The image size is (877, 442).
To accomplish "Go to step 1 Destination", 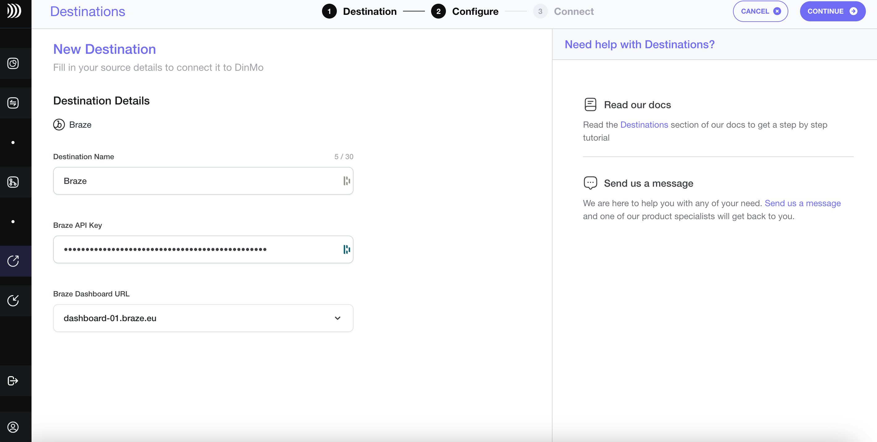I will pos(359,11).
